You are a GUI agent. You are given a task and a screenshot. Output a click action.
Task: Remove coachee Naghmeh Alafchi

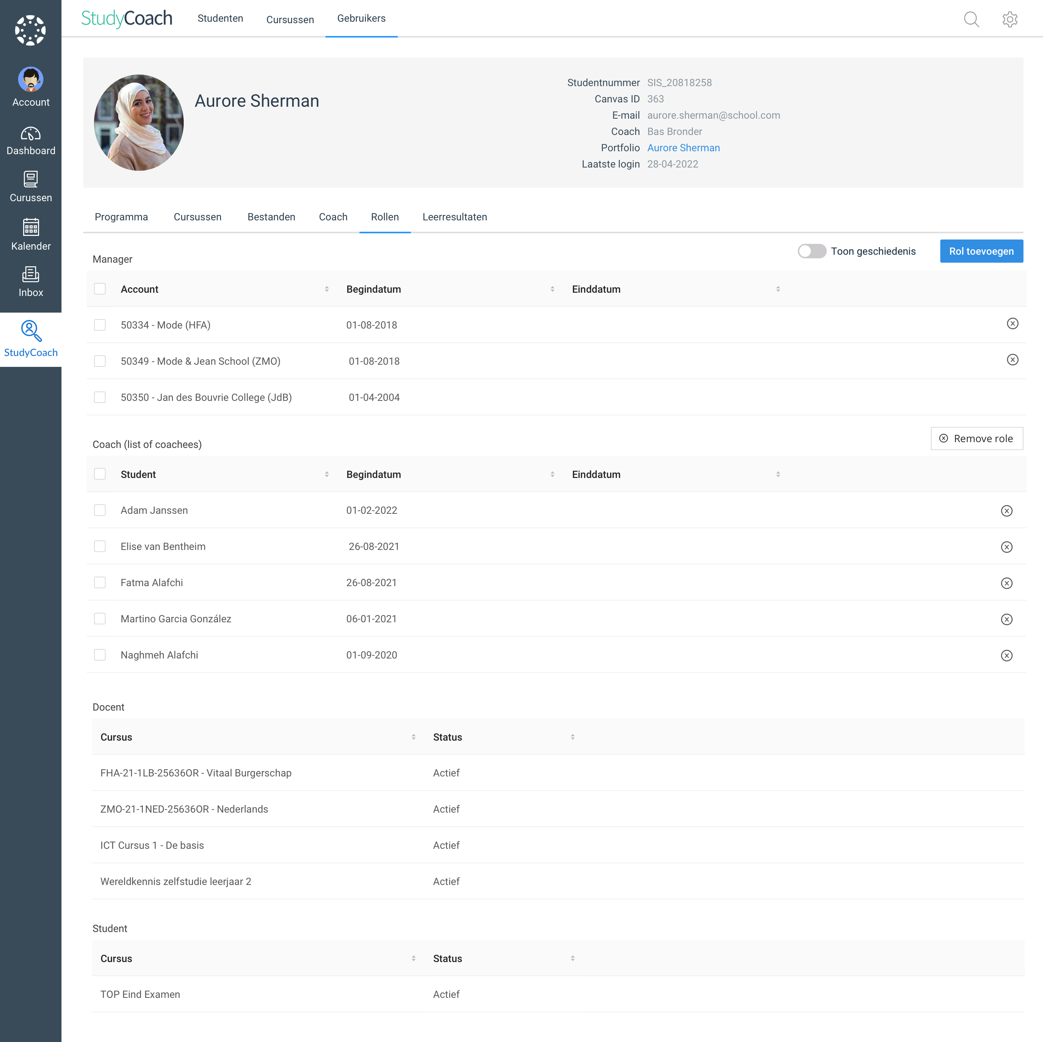point(1006,656)
